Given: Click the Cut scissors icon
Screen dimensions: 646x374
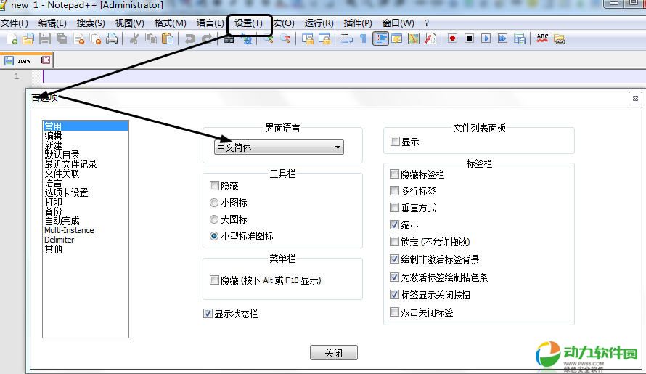Looking at the screenshot, I should [x=134, y=38].
